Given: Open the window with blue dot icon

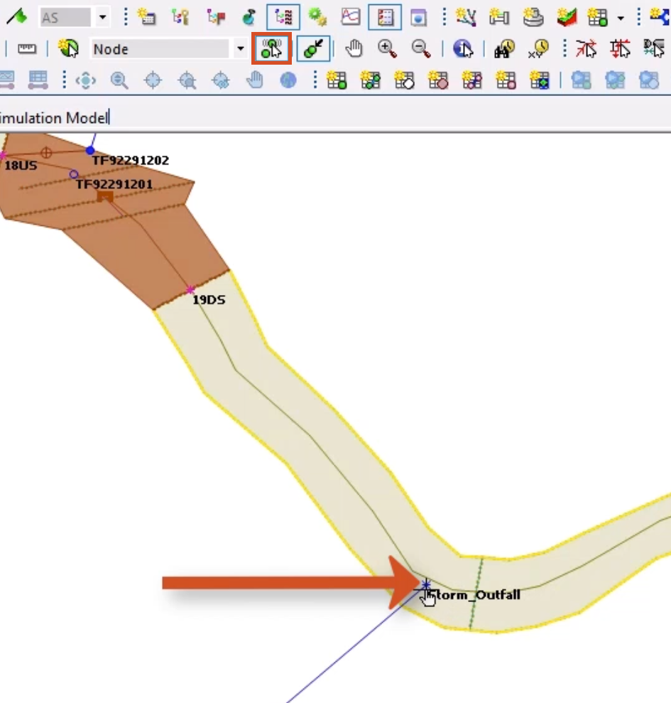Looking at the screenshot, I should (x=418, y=17).
